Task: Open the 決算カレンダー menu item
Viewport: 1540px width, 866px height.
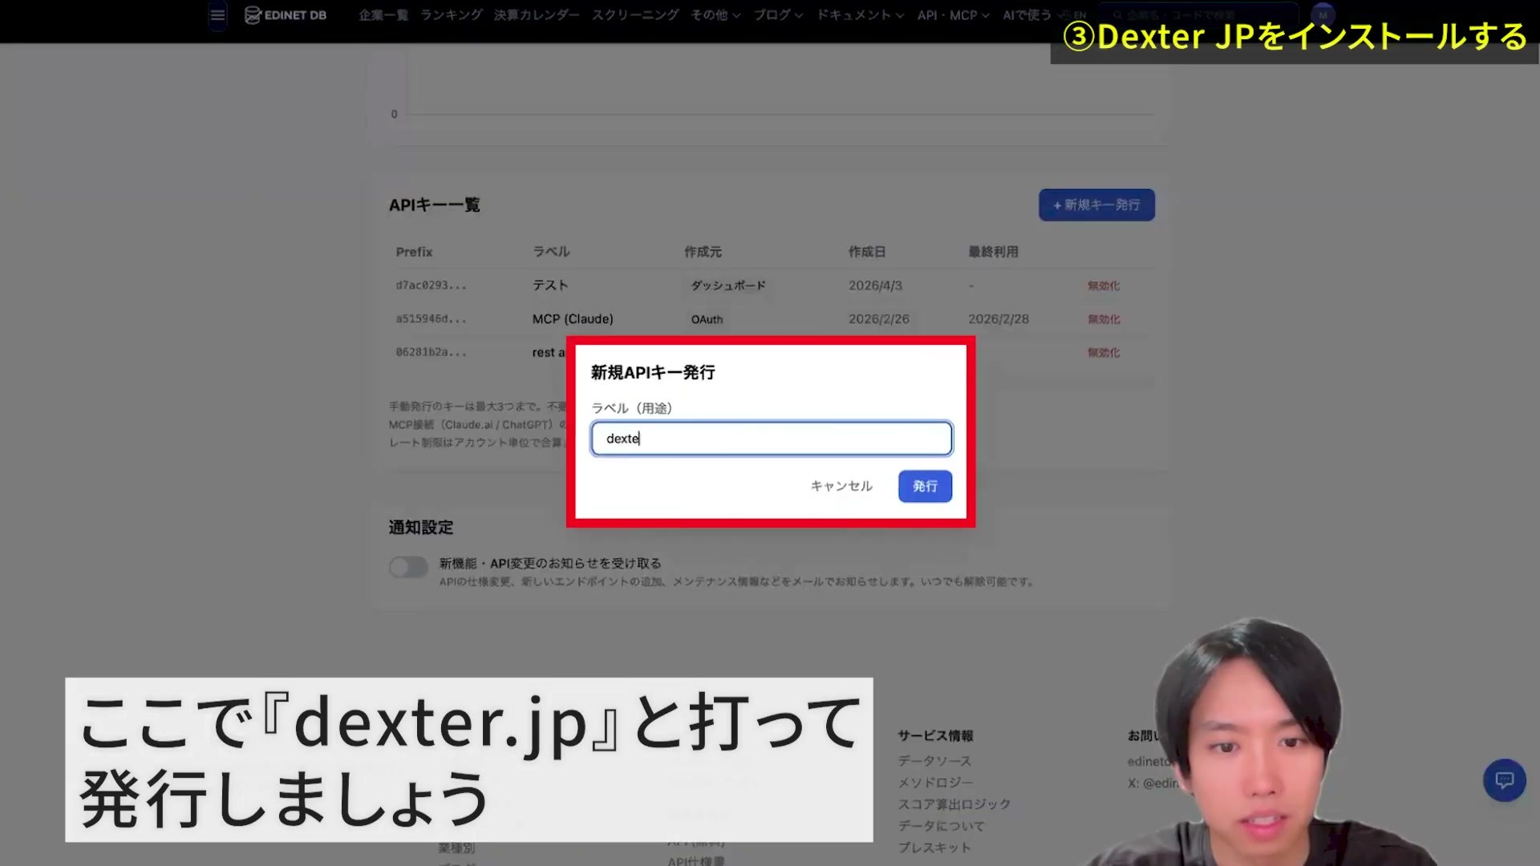Action: pos(537,15)
